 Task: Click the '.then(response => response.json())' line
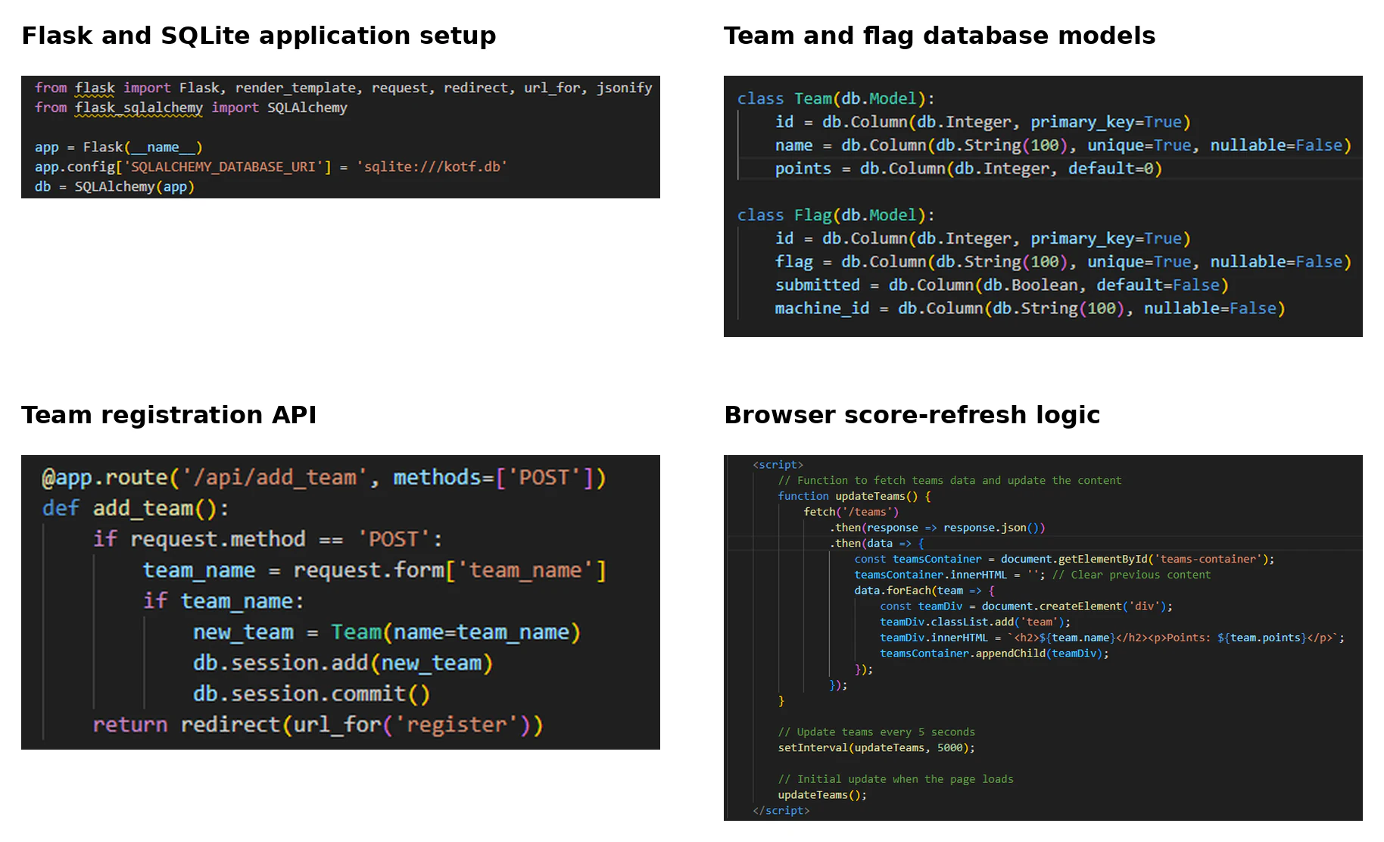point(937,528)
